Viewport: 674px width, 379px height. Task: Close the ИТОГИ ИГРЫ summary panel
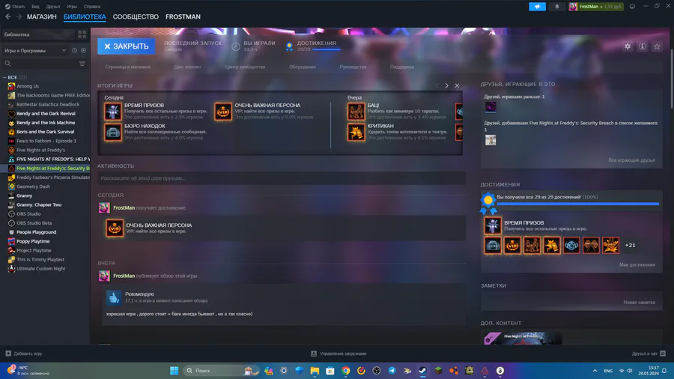[x=457, y=85]
